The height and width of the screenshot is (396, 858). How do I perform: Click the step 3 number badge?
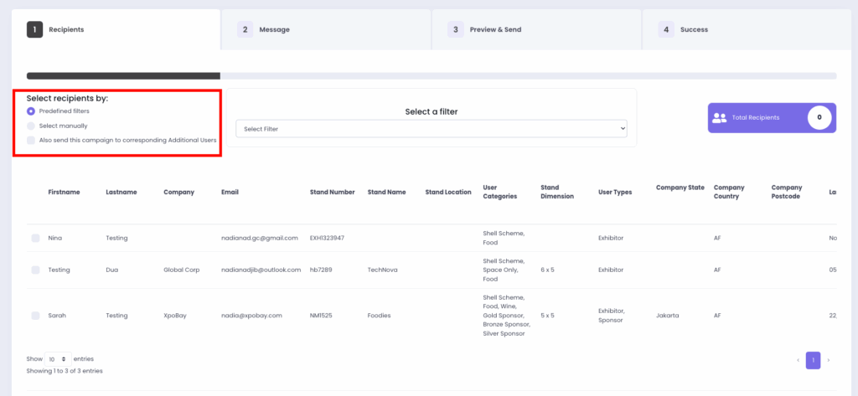tap(456, 29)
